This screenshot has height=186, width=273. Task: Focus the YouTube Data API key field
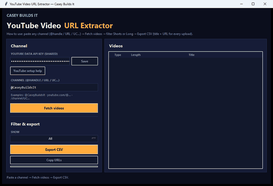40,61
